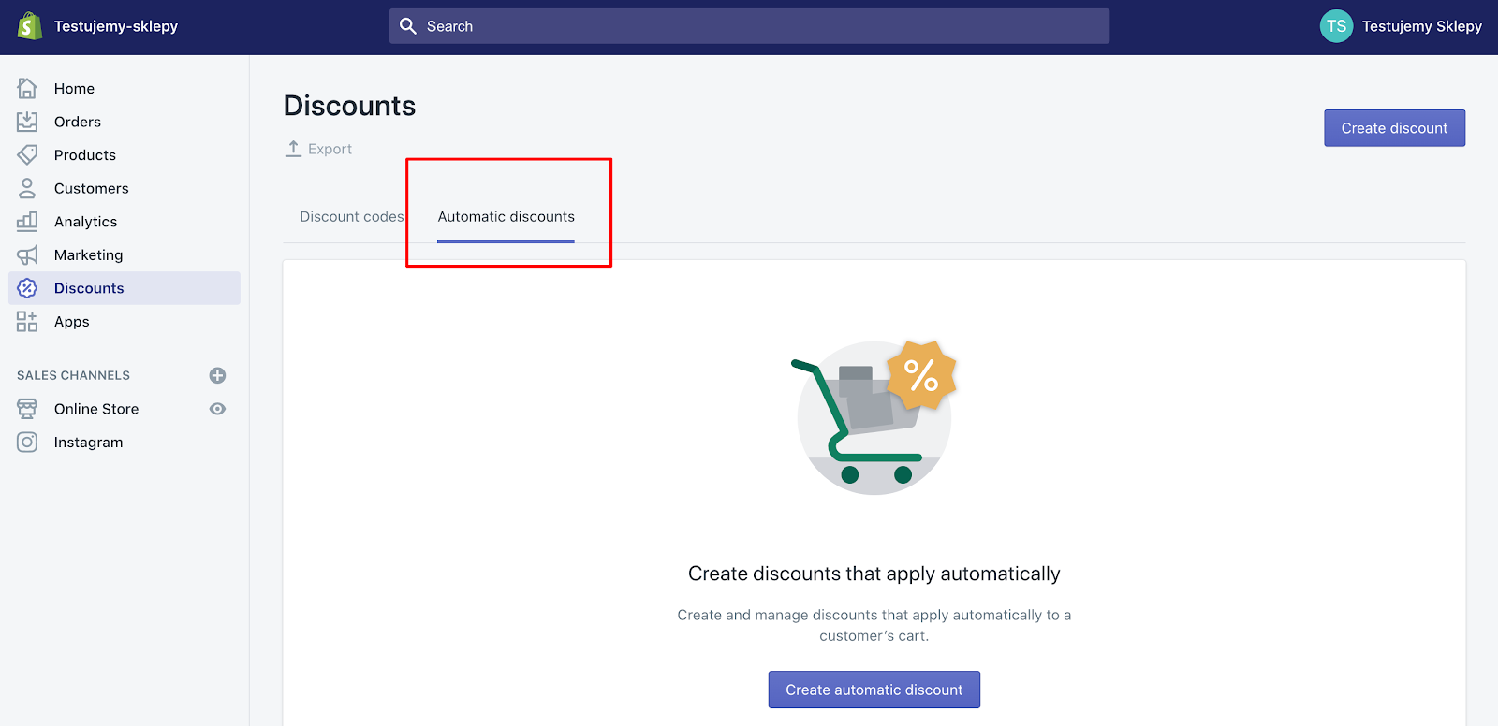The width and height of the screenshot is (1498, 726).
Task: Select the Automatic discounts tab
Action: pos(506,216)
